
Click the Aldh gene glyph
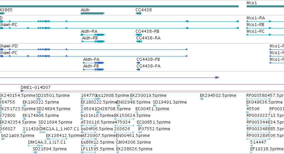click(x=93, y=13)
